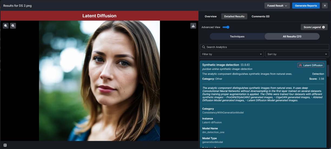
Task: Click the analyzed portrait image
Action: (100, 81)
